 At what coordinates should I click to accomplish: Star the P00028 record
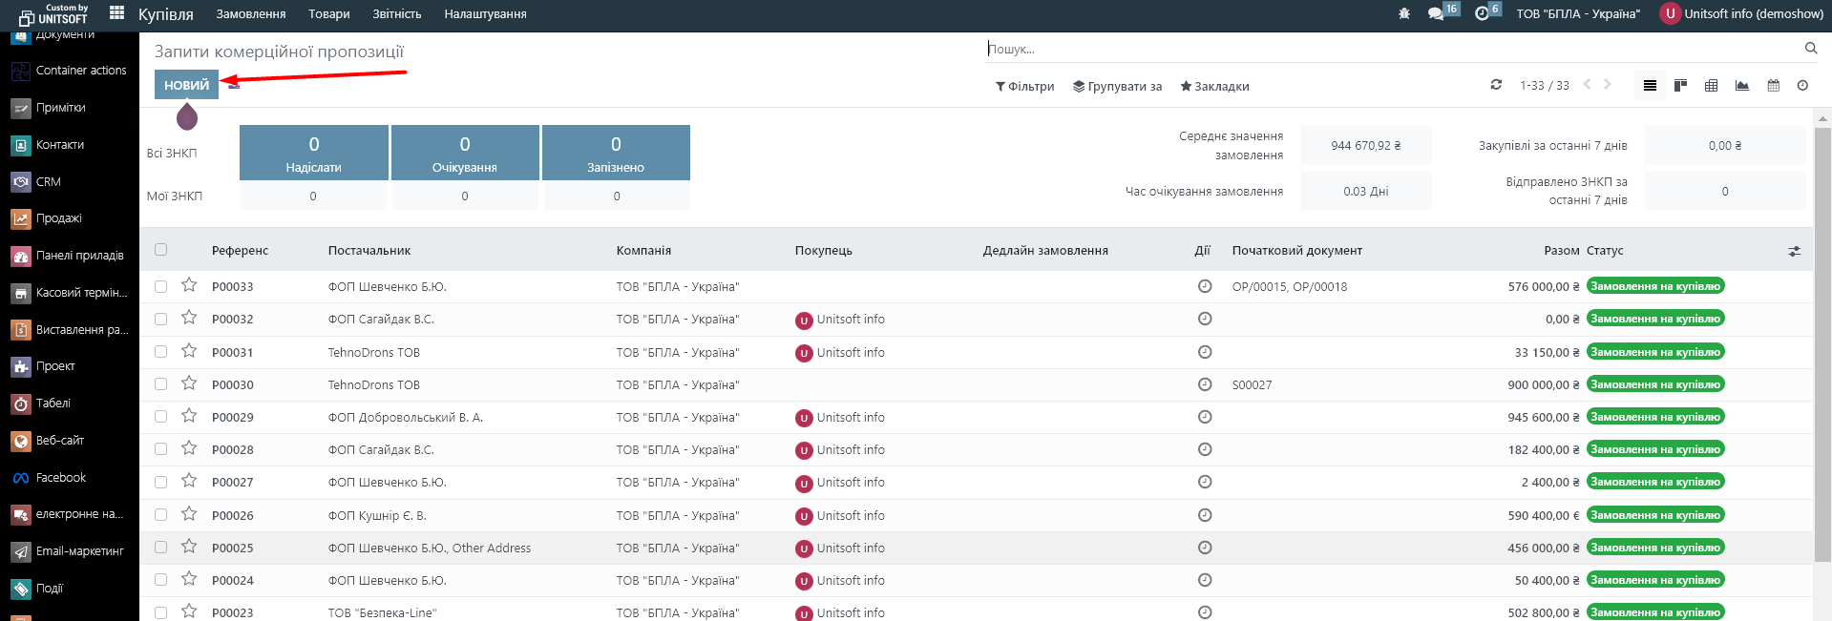click(189, 448)
